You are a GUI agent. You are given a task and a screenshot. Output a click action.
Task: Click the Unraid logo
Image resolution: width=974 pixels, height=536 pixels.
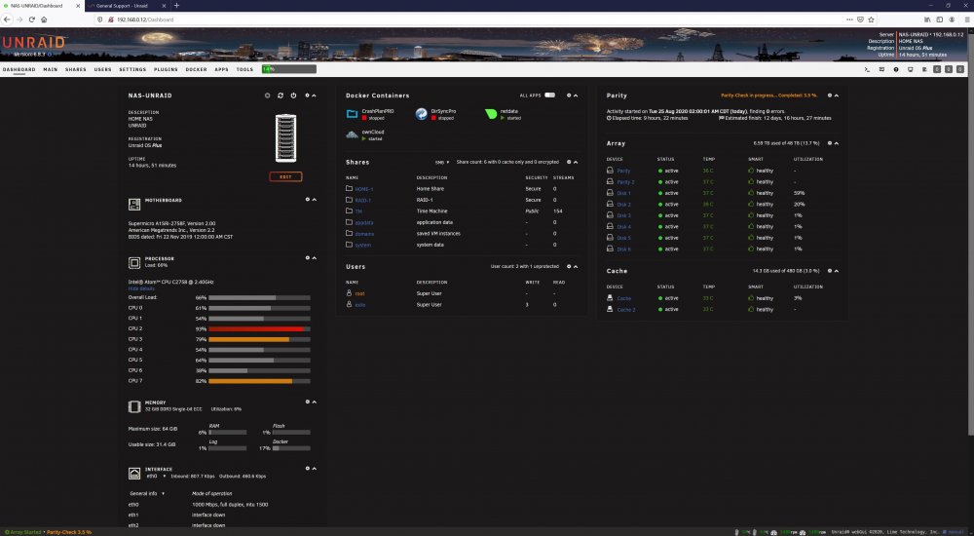[33, 42]
